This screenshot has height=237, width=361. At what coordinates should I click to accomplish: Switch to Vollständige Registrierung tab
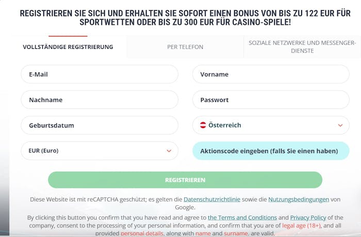point(68,47)
